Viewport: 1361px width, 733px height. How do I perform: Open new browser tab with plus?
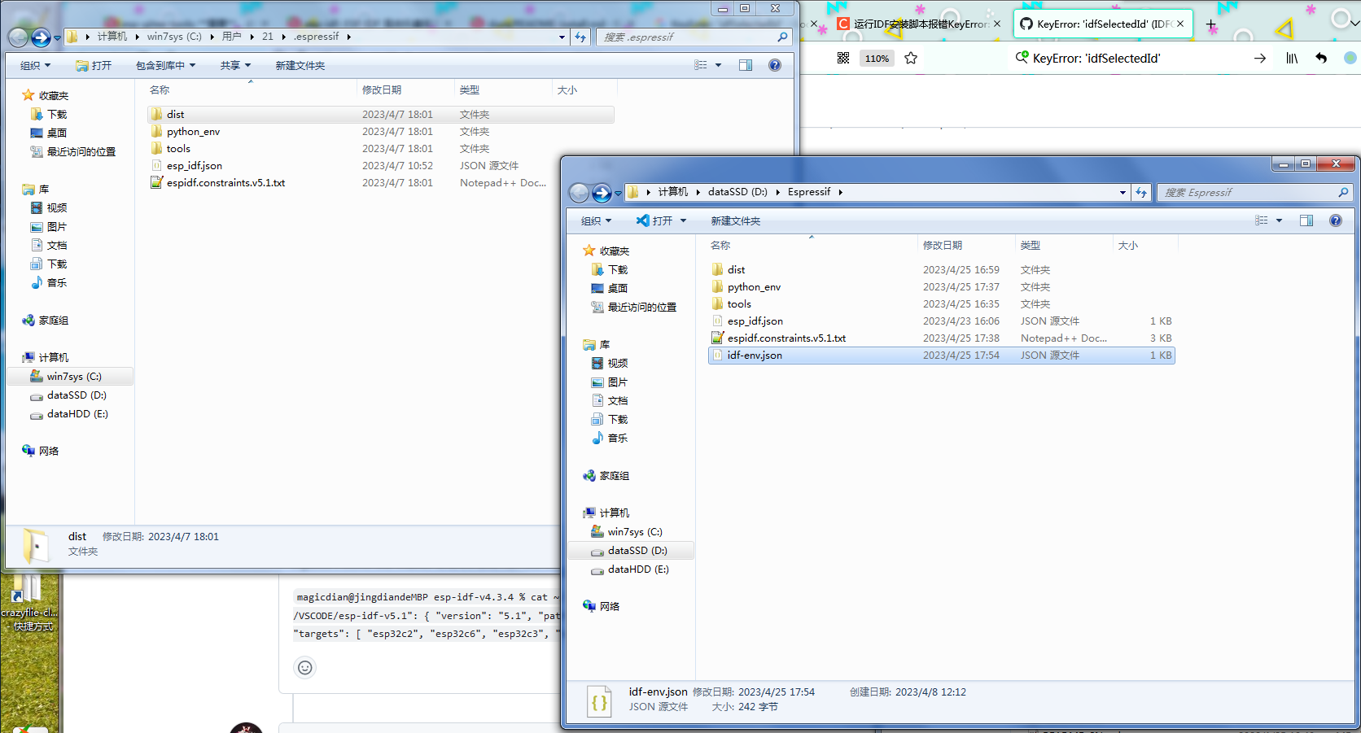click(1211, 24)
